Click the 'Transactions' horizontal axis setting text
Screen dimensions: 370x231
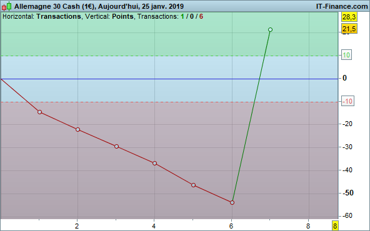[x=59, y=16]
